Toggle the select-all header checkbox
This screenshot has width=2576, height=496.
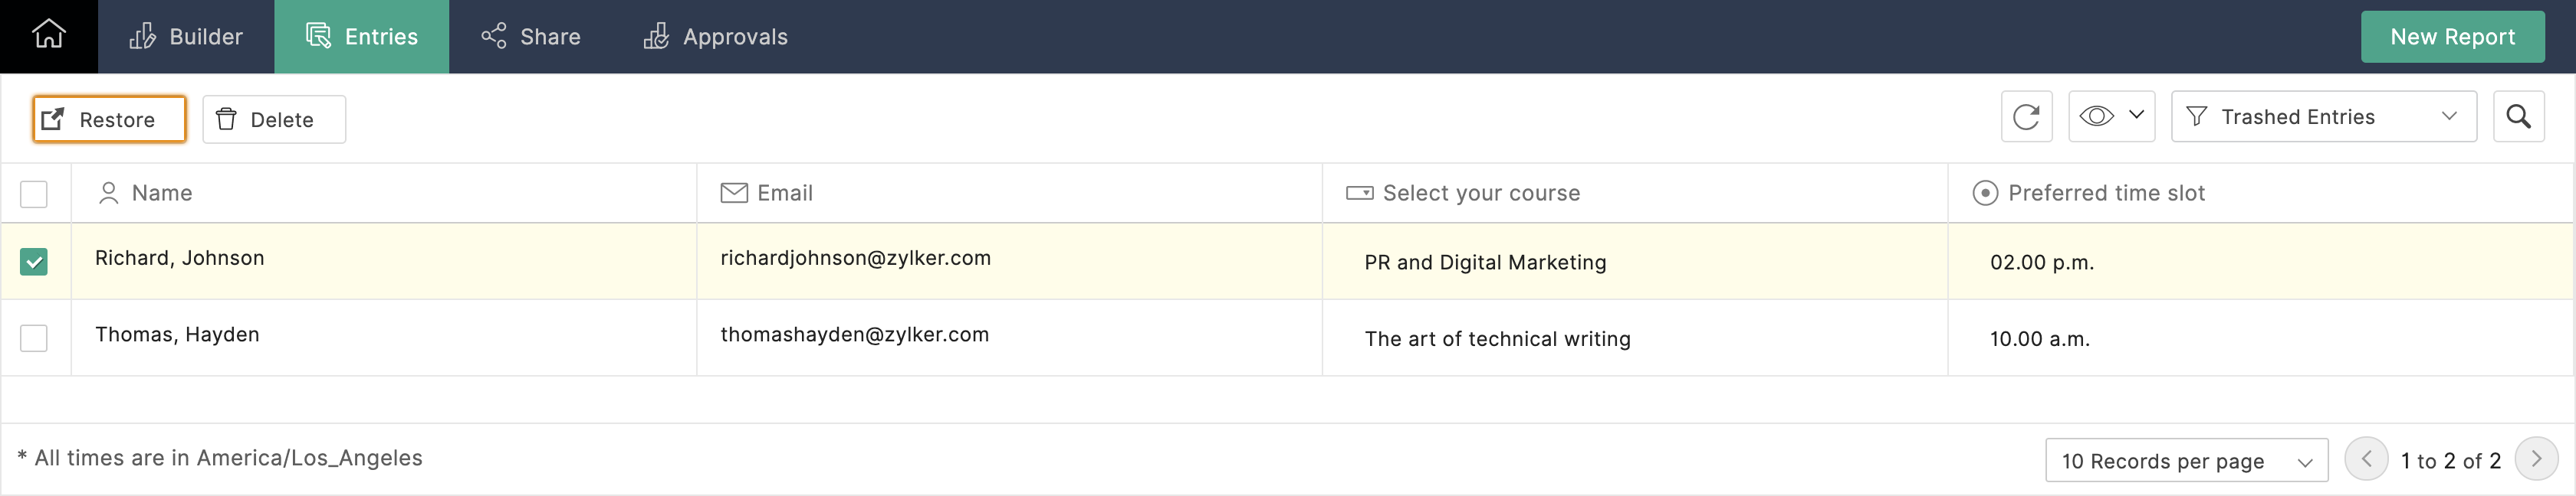pyautogui.click(x=34, y=194)
